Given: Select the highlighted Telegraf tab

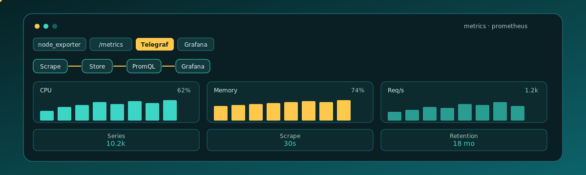Looking at the screenshot, I should tap(155, 44).
